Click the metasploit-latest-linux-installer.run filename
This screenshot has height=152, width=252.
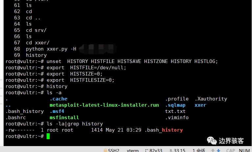click(x=104, y=105)
